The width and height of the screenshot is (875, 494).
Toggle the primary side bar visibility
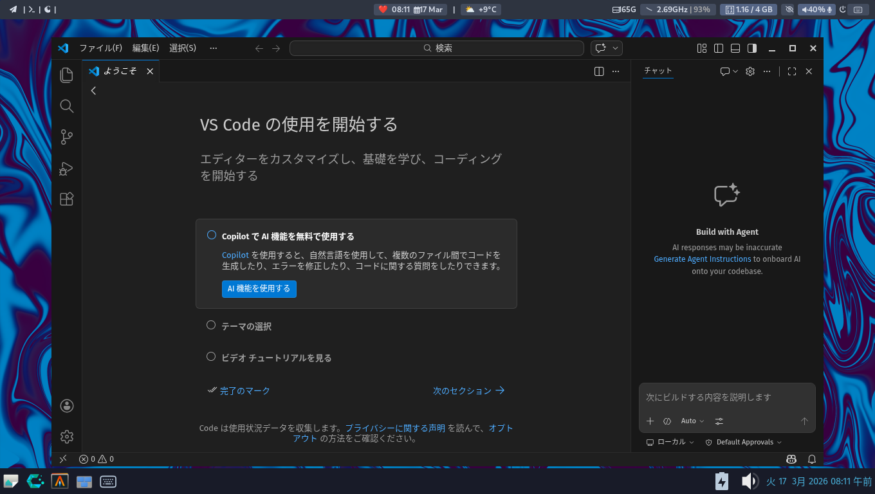click(x=719, y=48)
